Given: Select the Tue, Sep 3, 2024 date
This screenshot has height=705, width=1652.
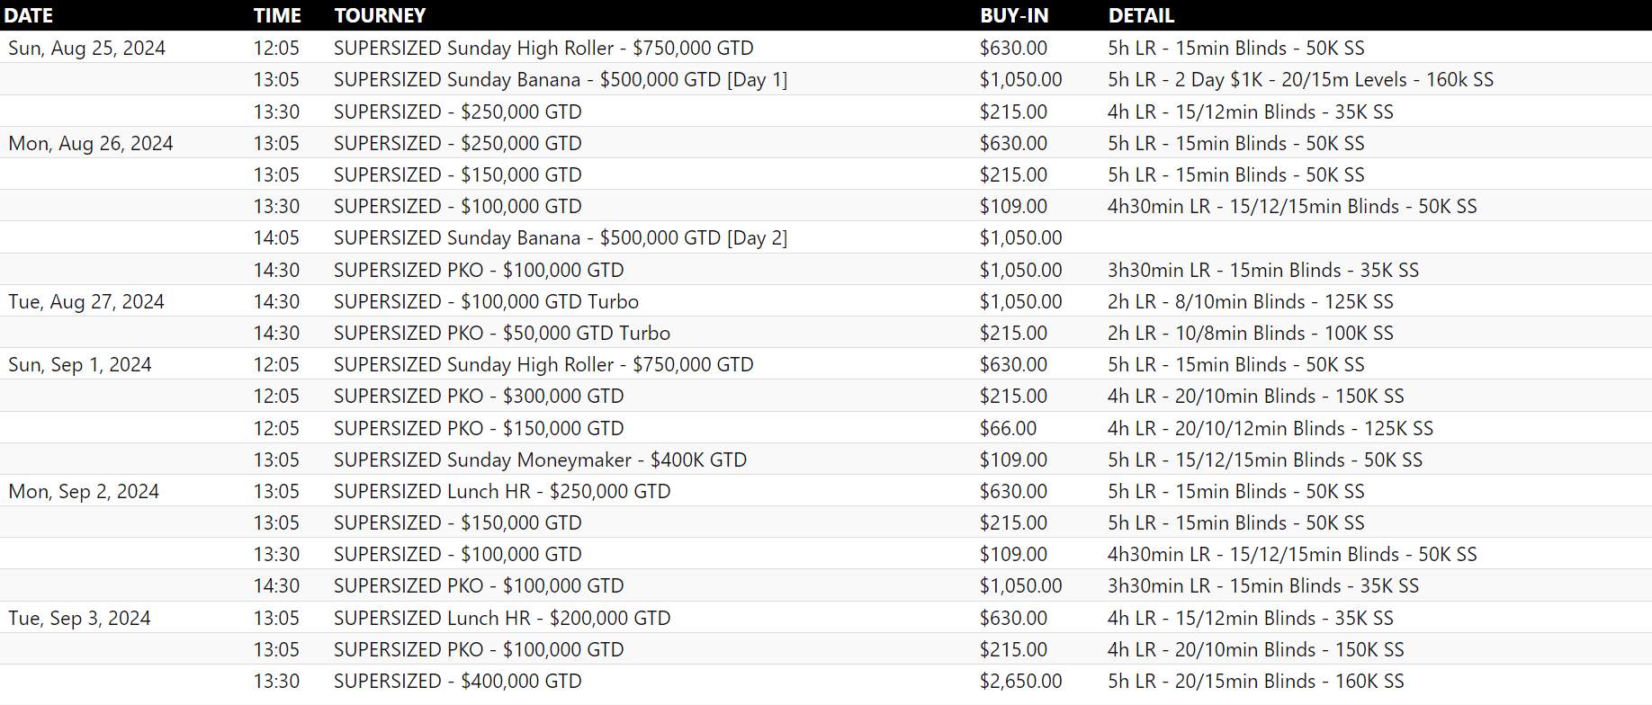Looking at the screenshot, I should (79, 619).
